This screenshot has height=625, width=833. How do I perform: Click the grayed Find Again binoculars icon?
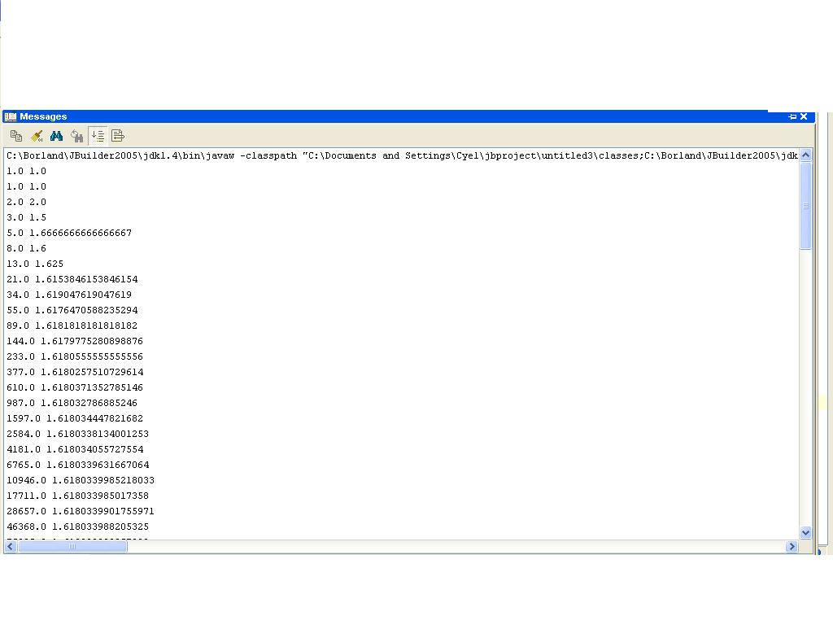tap(77, 136)
